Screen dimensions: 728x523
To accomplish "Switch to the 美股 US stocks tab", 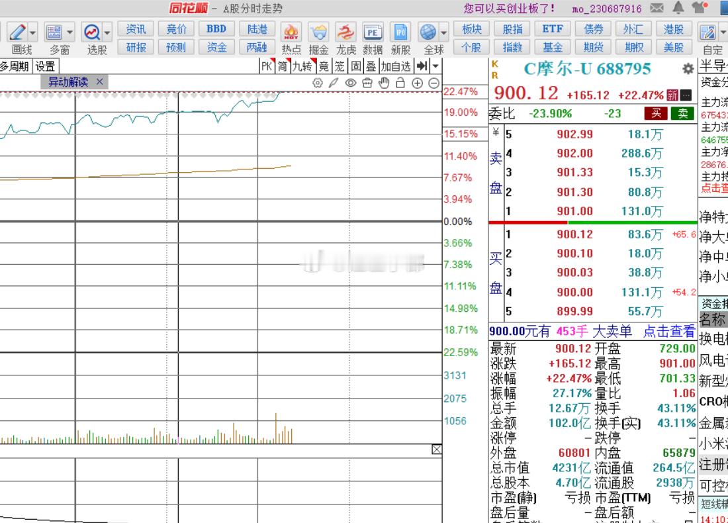I will coord(674,47).
